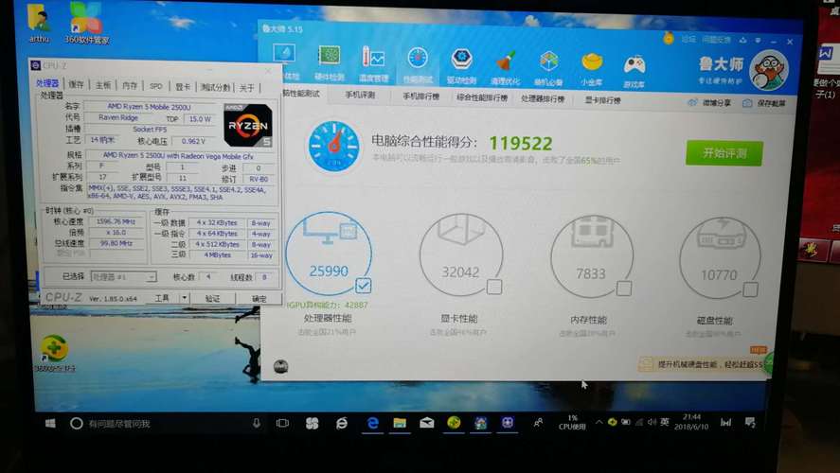Open CPU-Z 测试分数 tab
840x473 pixels.
(x=215, y=87)
